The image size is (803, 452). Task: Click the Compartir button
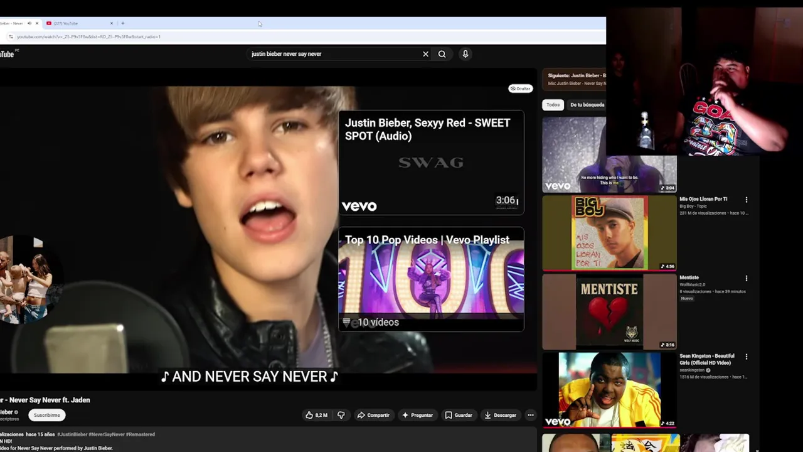373,415
